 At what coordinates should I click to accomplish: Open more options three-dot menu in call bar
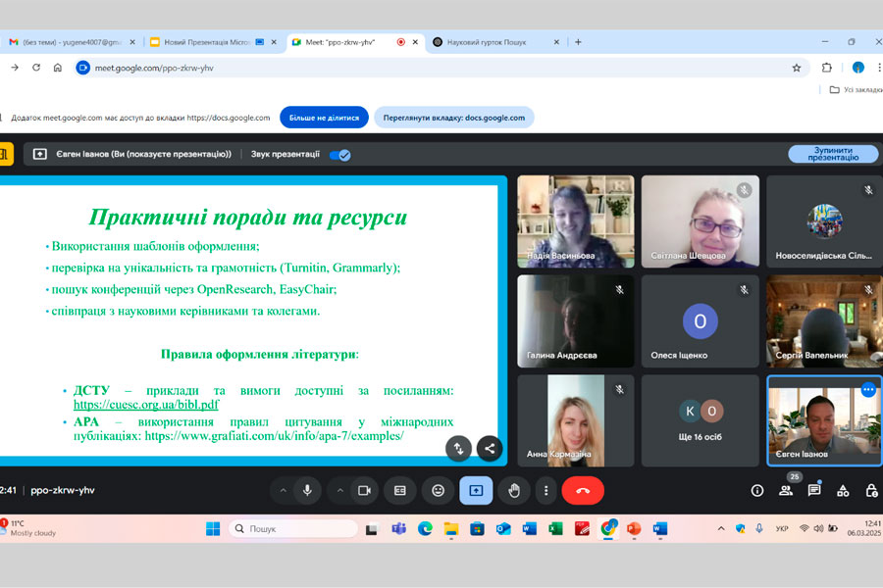(545, 490)
